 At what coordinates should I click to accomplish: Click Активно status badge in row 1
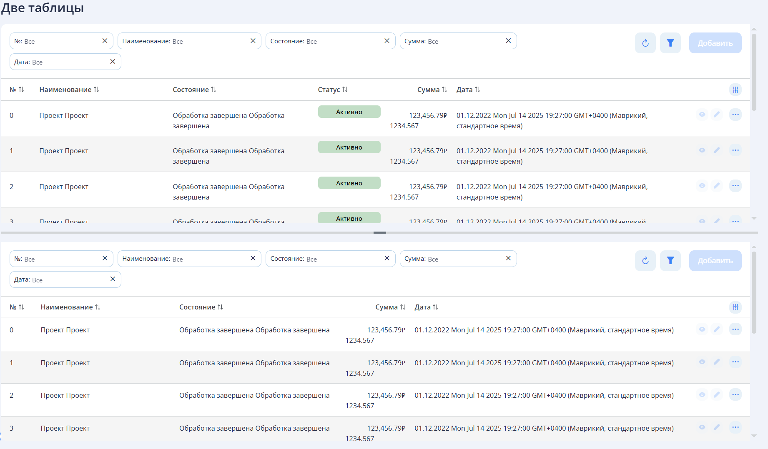pos(349,147)
